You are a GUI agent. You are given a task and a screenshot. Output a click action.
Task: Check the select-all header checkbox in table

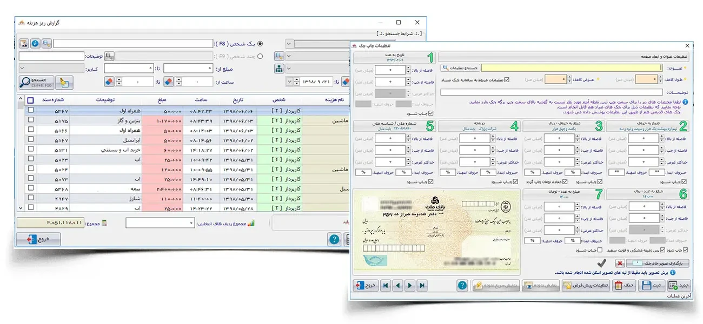[x=30, y=100]
